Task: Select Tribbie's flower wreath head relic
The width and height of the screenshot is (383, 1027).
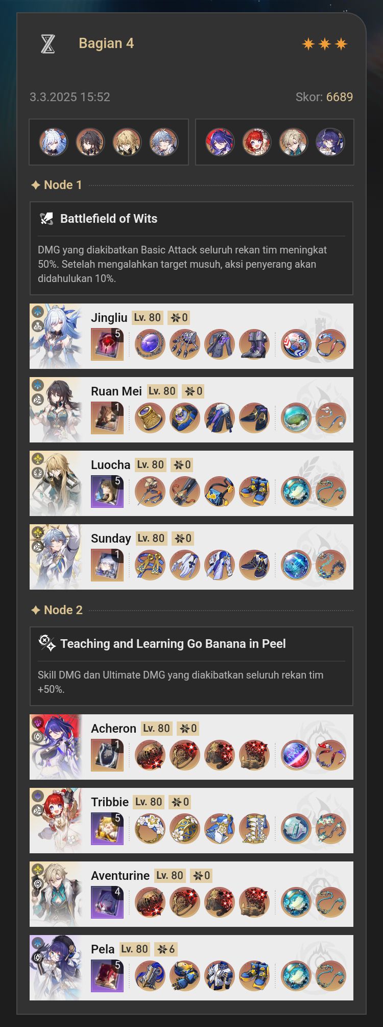Action: click(150, 828)
